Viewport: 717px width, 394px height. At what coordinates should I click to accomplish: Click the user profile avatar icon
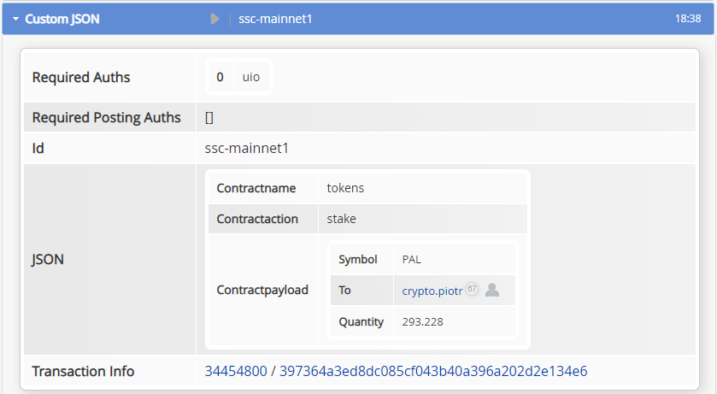click(x=492, y=290)
